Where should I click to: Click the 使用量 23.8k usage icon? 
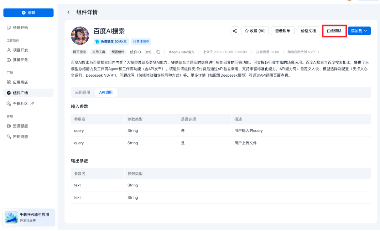257,52
